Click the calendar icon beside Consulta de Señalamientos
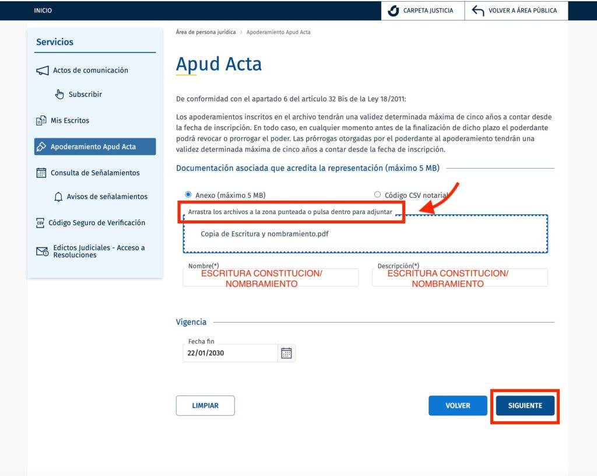Image resolution: width=597 pixels, height=476 pixels. click(41, 173)
